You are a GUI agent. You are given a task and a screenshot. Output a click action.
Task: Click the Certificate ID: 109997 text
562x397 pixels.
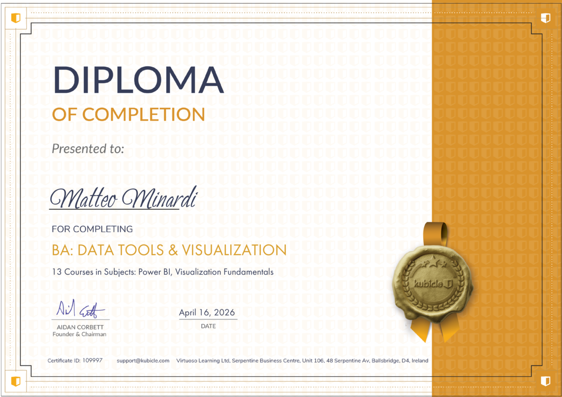75,361
